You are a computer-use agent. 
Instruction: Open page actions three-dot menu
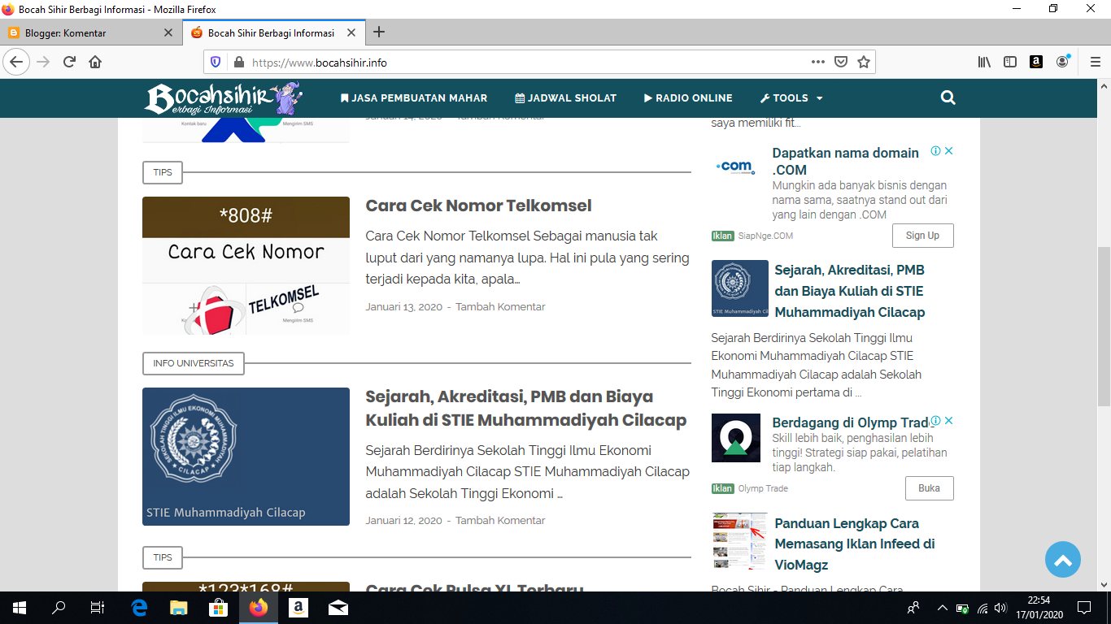click(818, 62)
